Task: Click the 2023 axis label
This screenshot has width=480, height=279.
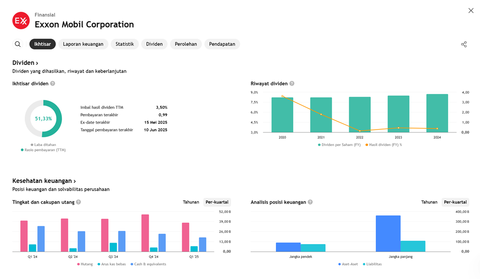Action: click(398, 137)
